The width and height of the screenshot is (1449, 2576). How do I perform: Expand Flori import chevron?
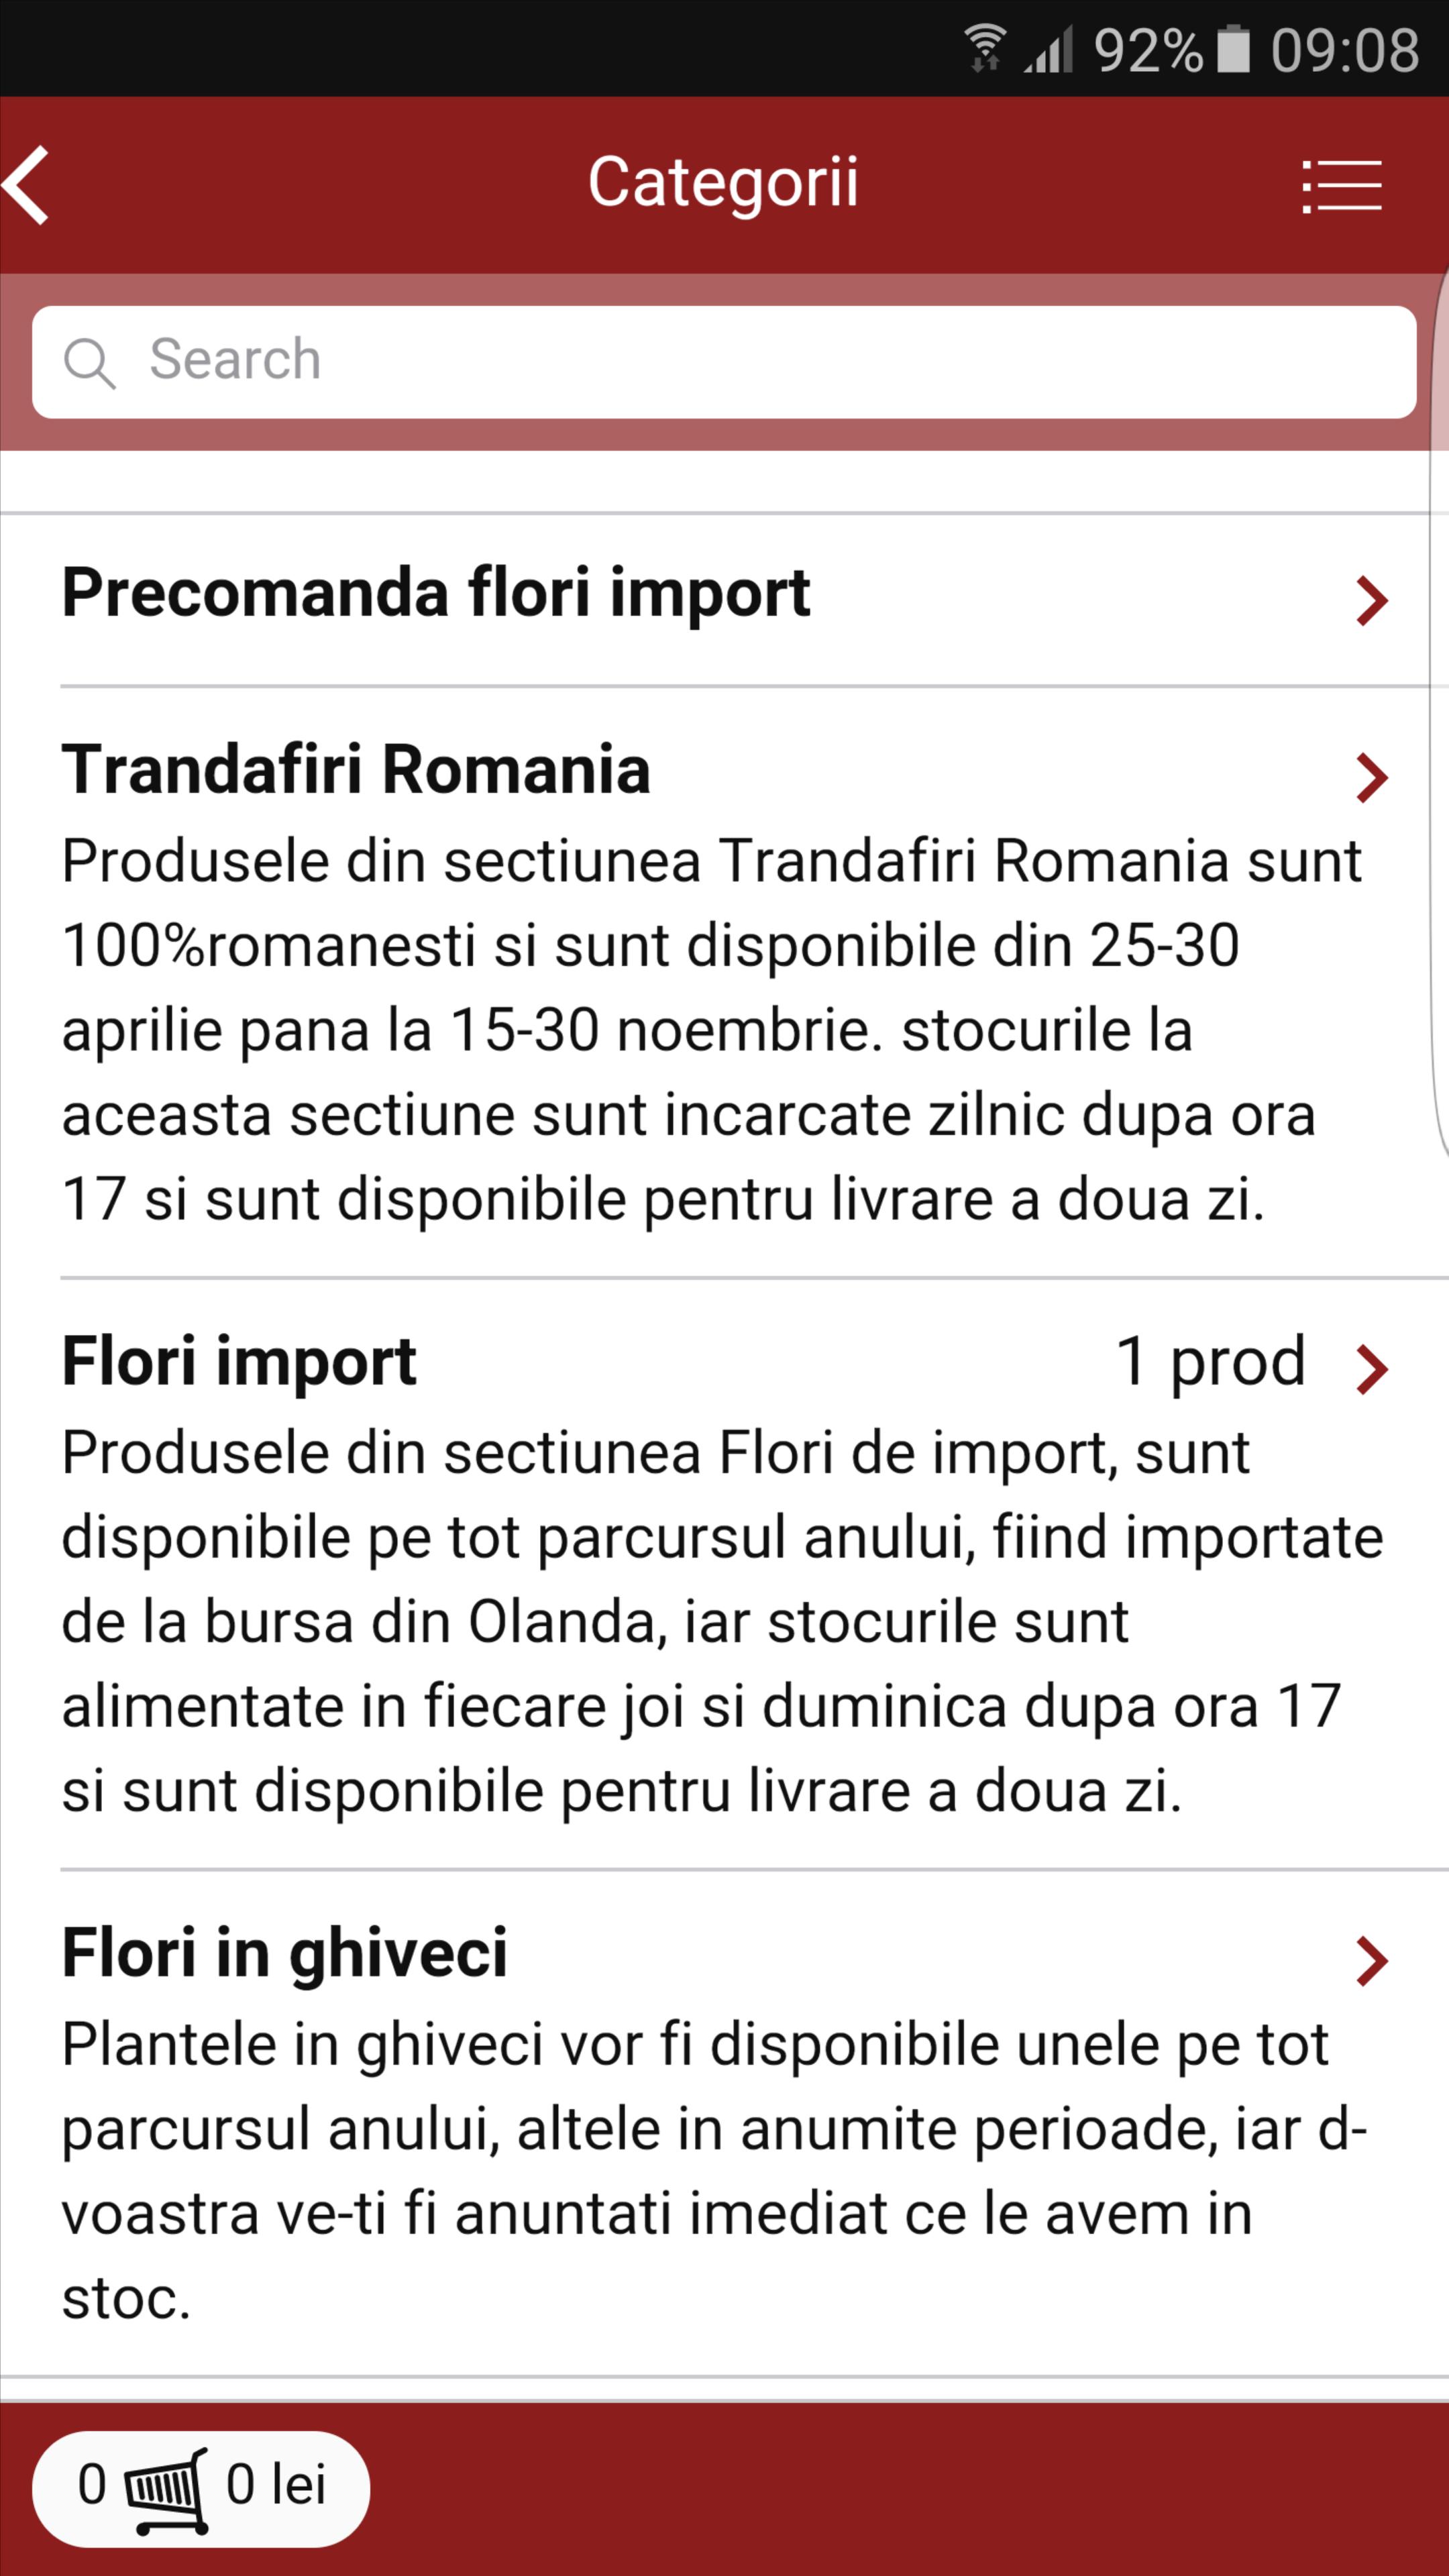pyautogui.click(x=1372, y=1369)
